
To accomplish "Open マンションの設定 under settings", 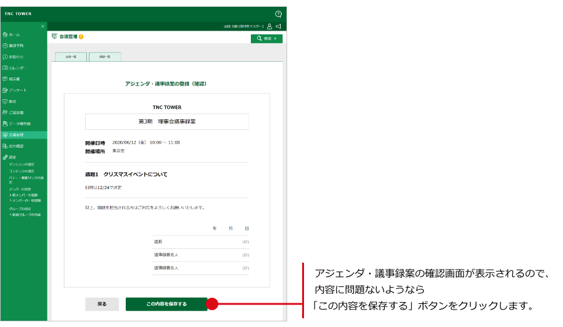I will (22, 164).
